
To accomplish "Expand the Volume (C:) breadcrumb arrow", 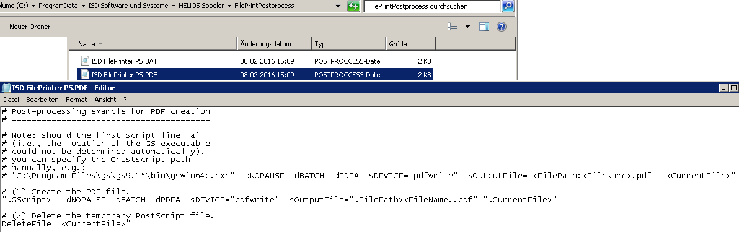I will click(33, 6).
